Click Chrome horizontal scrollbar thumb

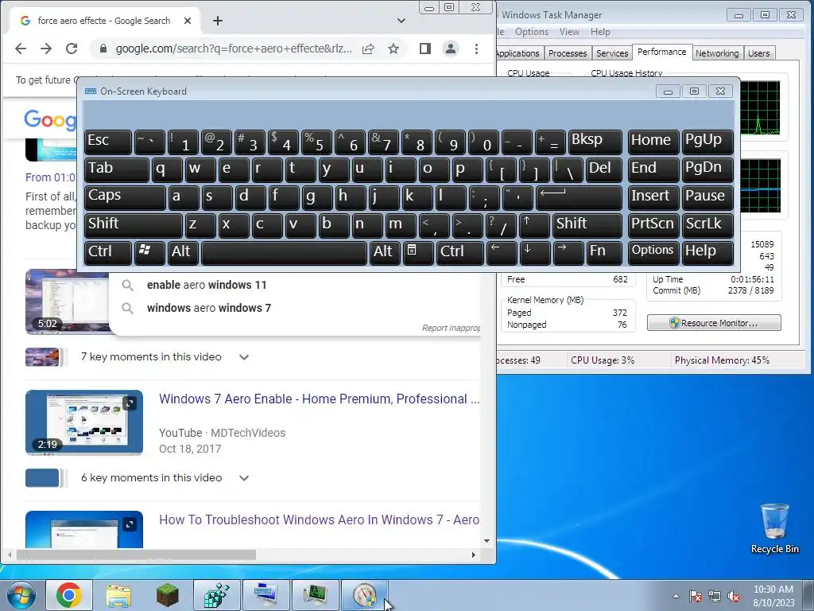pos(136,555)
